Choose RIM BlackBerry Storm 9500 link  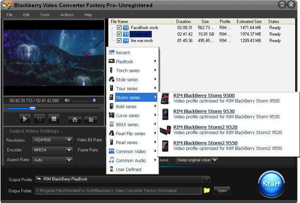pyautogui.click(x=204, y=95)
